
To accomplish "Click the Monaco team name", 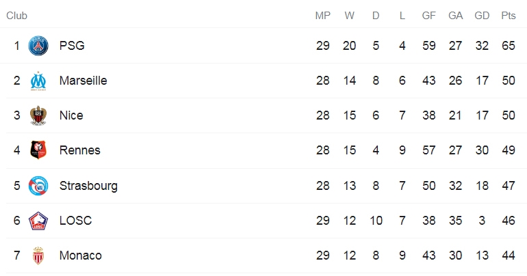I will 80,256.
